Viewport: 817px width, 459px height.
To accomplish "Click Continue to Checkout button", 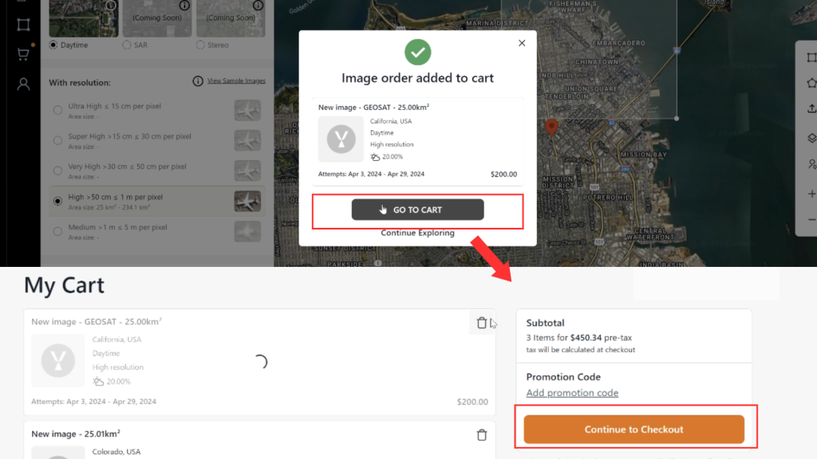I will pyautogui.click(x=633, y=430).
